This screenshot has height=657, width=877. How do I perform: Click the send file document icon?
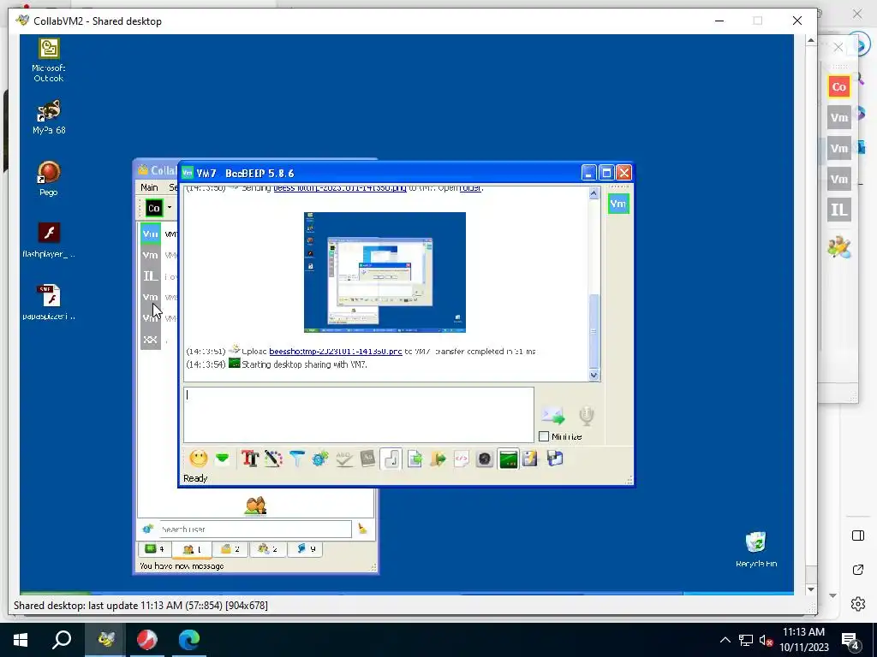(x=415, y=459)
